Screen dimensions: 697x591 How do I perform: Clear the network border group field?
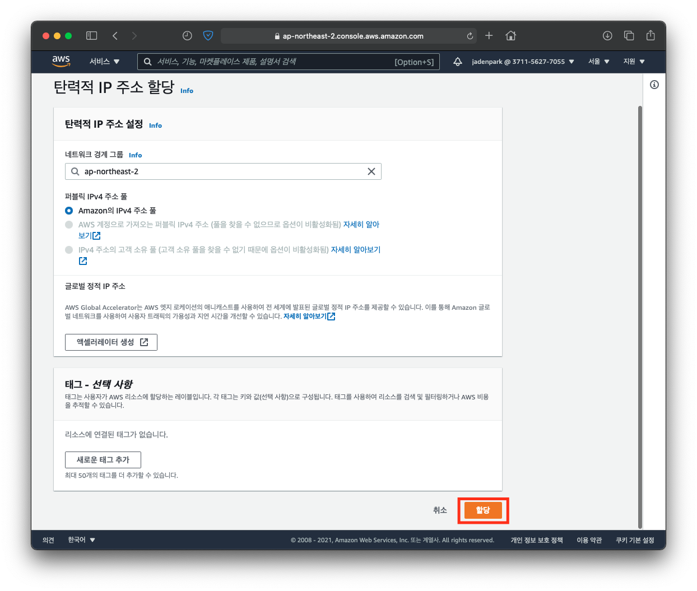tap(371, 171)
